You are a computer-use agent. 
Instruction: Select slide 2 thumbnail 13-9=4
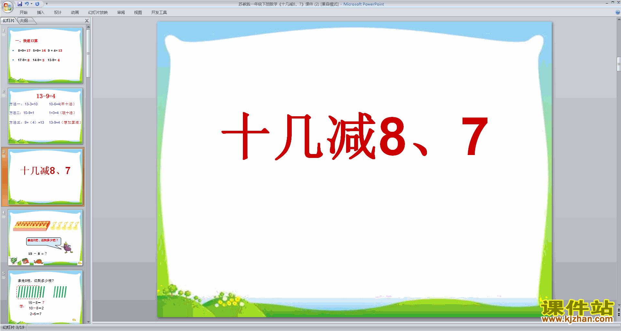pyautogui.click(x=45, y=116)
